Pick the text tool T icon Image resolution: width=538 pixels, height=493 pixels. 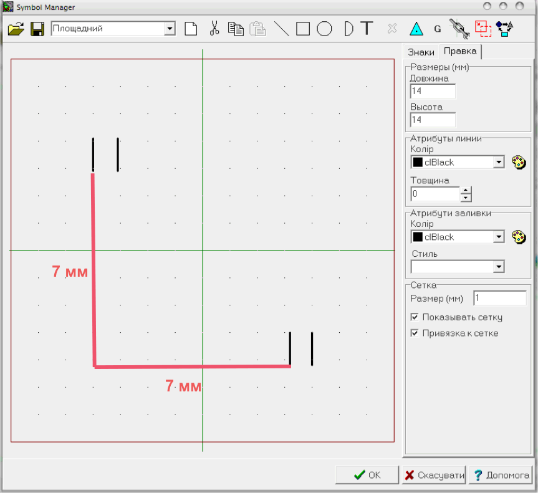pos(367,29)
